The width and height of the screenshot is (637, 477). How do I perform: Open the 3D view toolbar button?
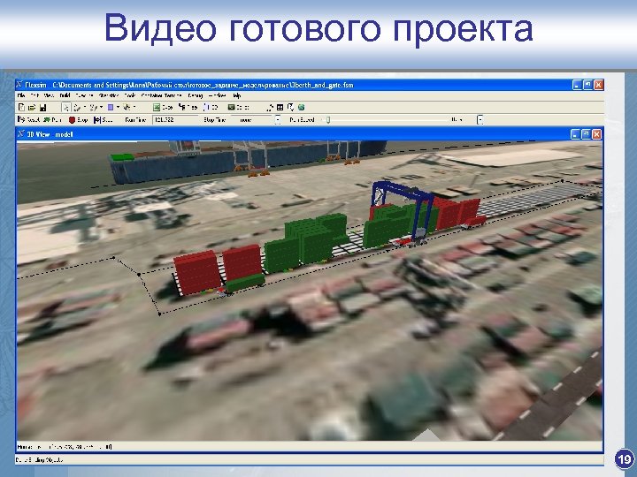click(211, 108)
